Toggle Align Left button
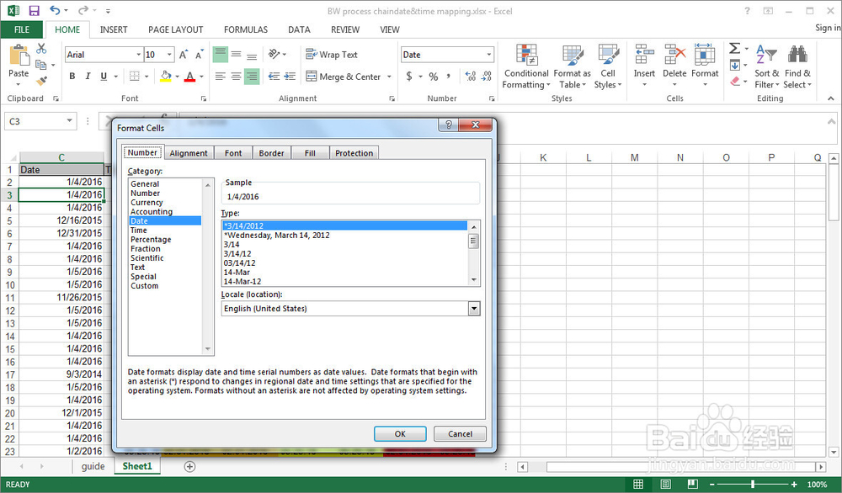 tap(220, 77)
